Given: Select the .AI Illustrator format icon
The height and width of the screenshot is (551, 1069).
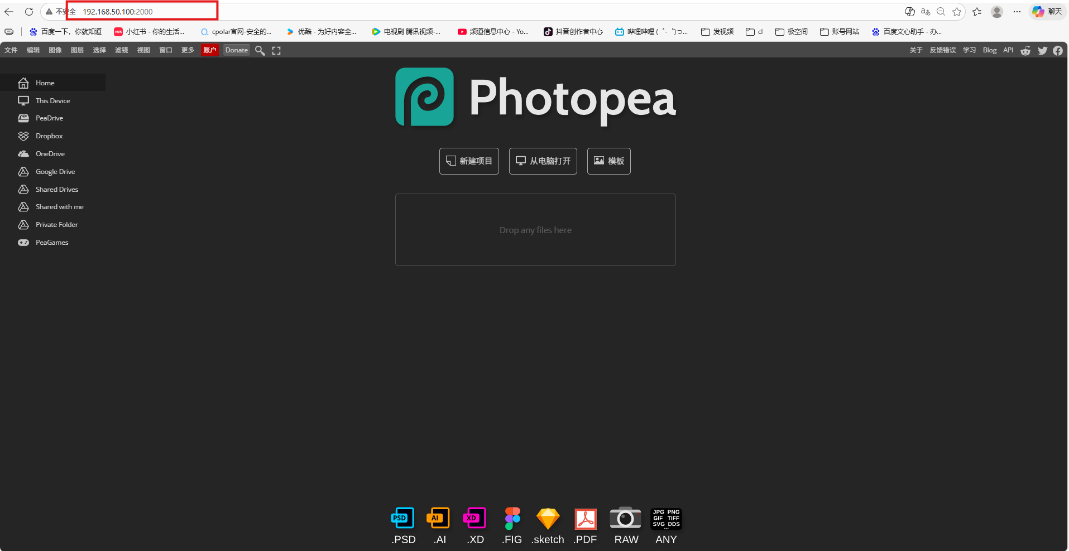Looking at the screenshot, I should [x=439, y=518].
